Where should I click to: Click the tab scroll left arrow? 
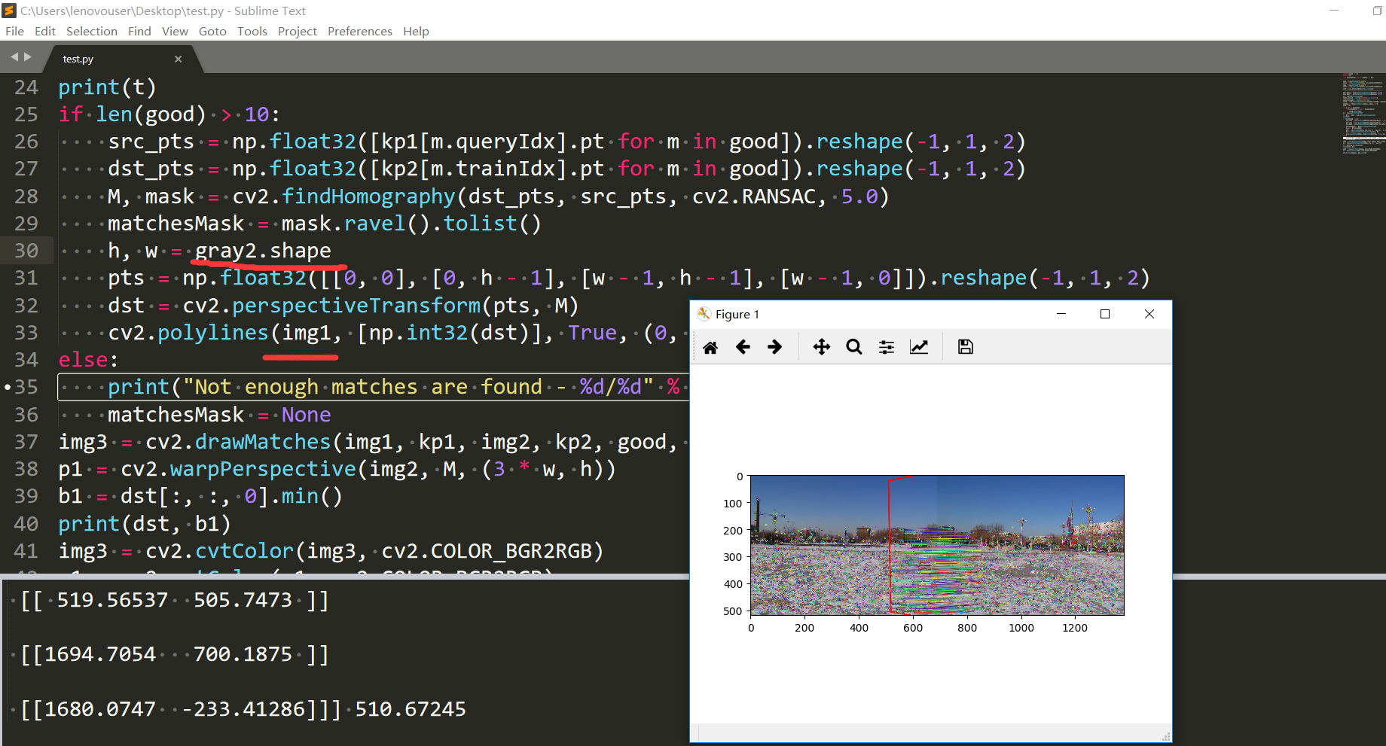[14, 57]
